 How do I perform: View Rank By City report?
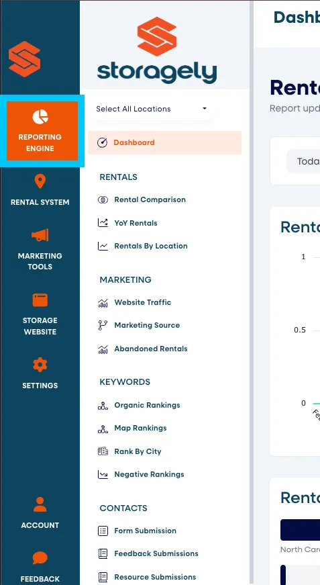coord(138,451)
